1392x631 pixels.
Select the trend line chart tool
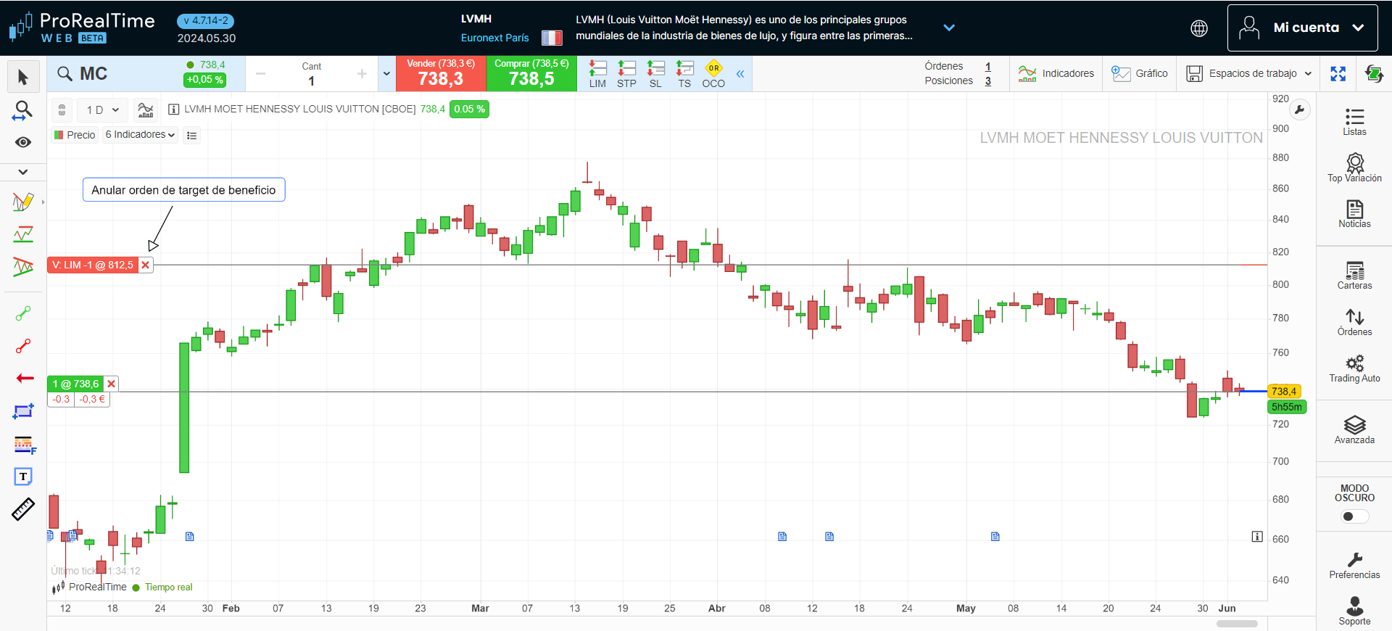point(23,234)
